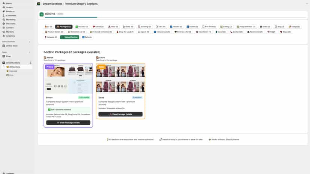
Task: Filter by Tabs sections
Action: [x=161, y=27]
